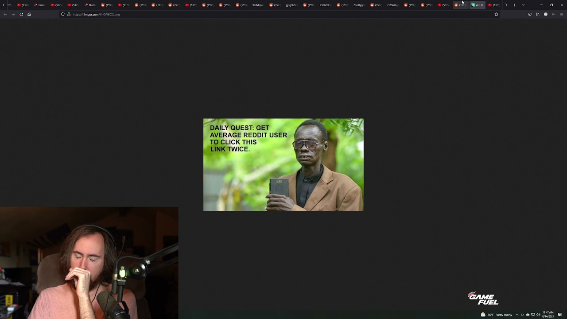
Task: Expand the hidden system tray icons
Action: 517,315
